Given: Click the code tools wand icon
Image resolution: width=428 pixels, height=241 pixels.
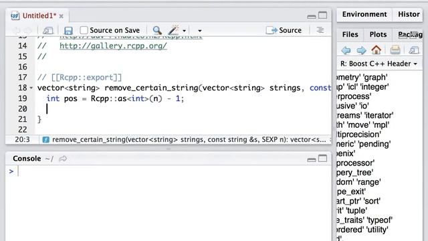Looking at the screenshot, I should pos(174,30).
